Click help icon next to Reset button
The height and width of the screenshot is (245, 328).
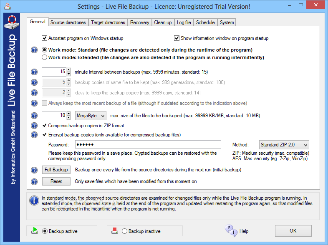click(34, 182)
